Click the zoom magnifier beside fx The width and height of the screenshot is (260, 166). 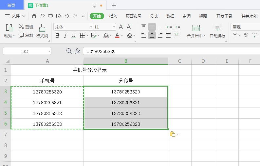coord(69,51)
